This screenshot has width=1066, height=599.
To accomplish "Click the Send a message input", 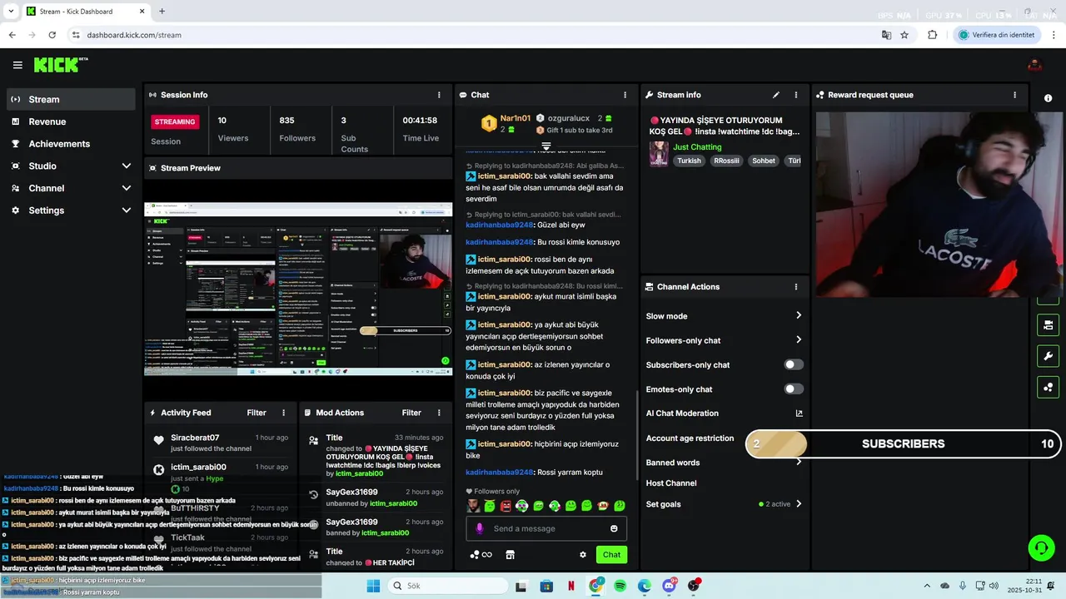I will pos(546,528).
